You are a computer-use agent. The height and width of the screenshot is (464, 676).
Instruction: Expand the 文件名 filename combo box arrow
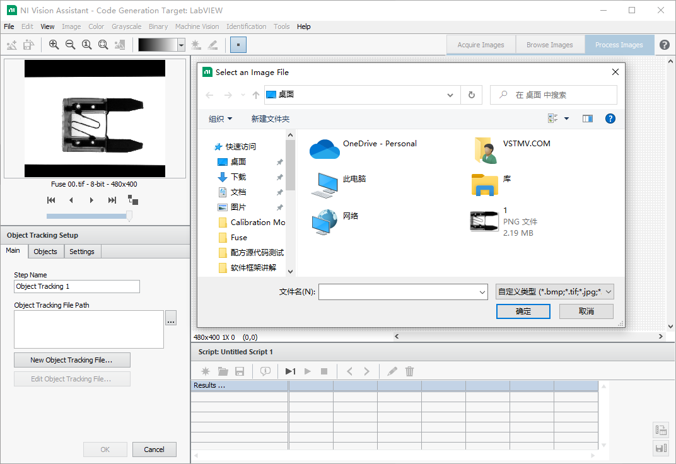482,292
